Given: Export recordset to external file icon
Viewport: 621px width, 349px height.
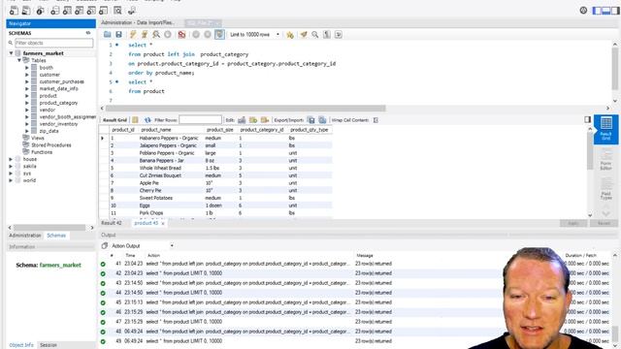Looking at the screenshot, I should tap(311, 120).
